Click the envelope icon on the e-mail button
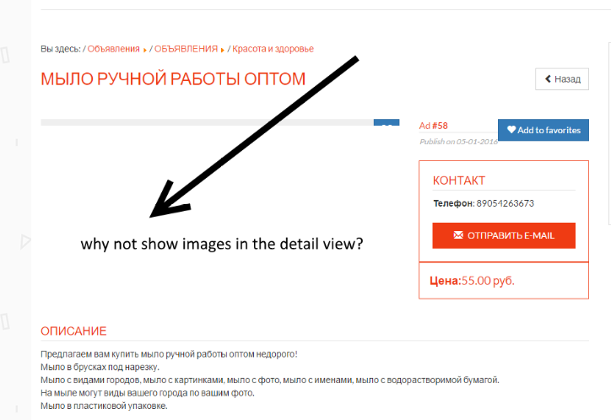This screenshot has height=420, width=611. pos(458,234)
